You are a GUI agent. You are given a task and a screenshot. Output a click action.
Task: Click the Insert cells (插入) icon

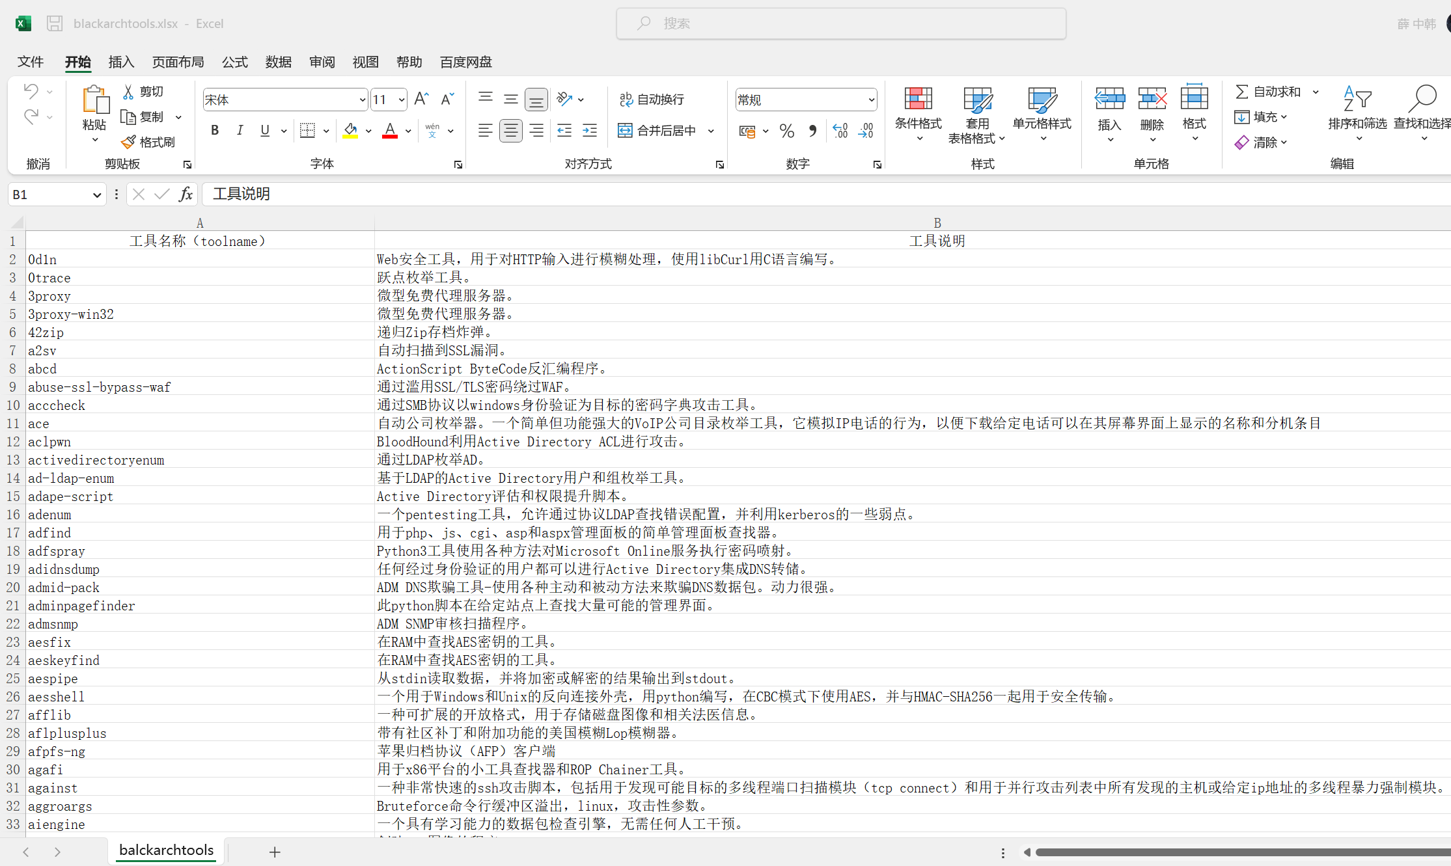pyautogui.click(x=1110, y=99)
